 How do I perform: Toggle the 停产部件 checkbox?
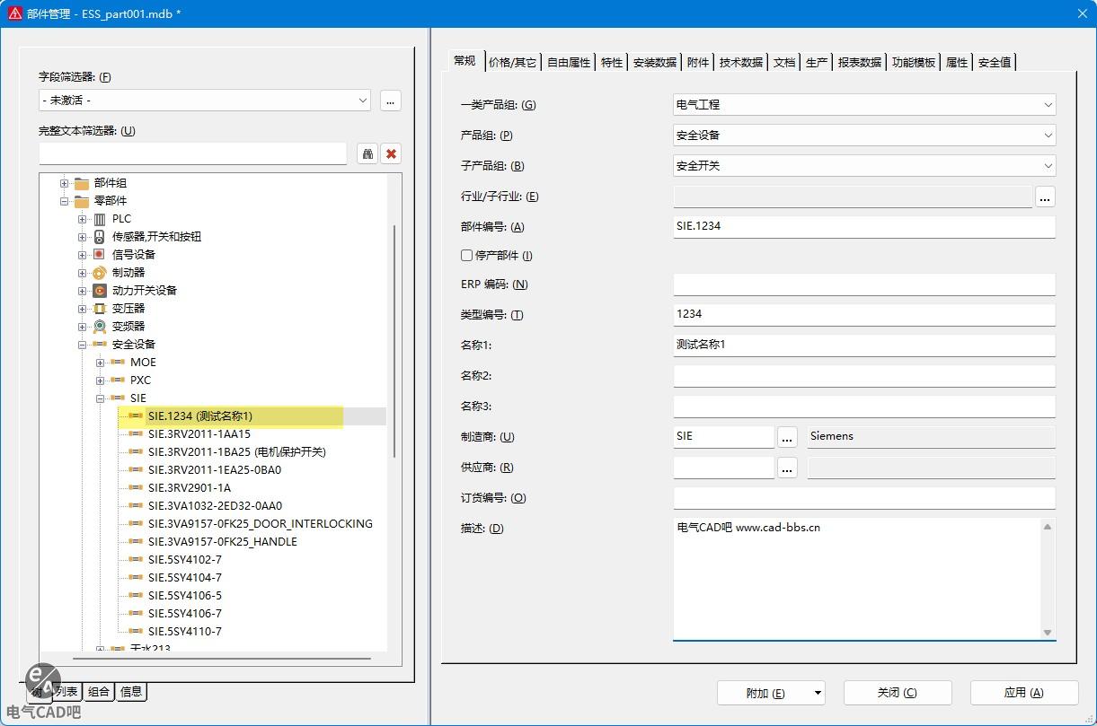tap(467, 256)
